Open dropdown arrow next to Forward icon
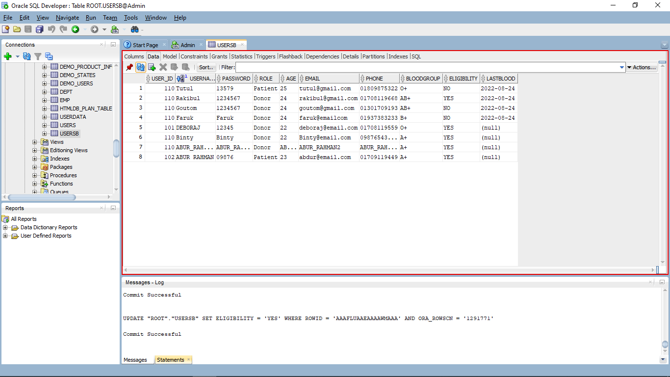This screenshot has width=670, height=377. 104,29
